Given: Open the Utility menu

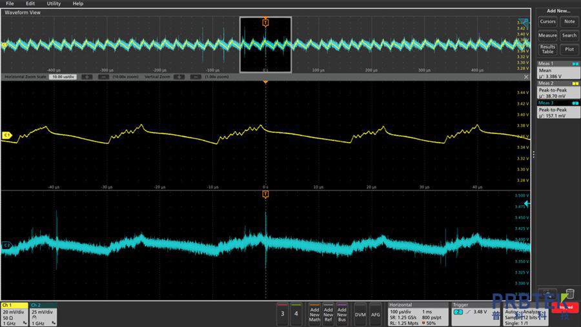Looking at the screenshot, I should tap(54, 4).
